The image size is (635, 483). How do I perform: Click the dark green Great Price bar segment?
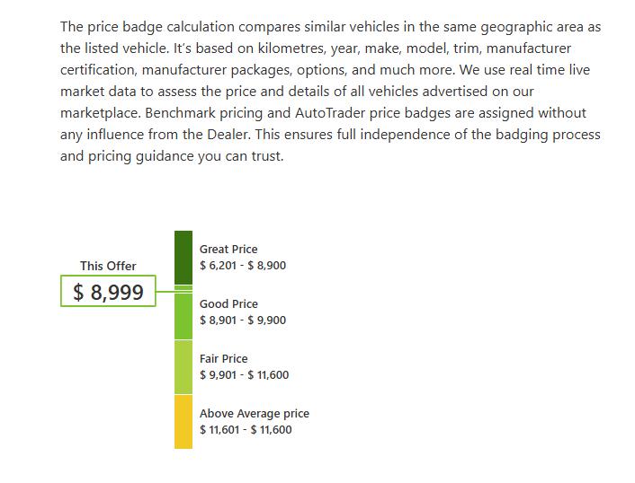pyautogui.click(x=183, y=258)
